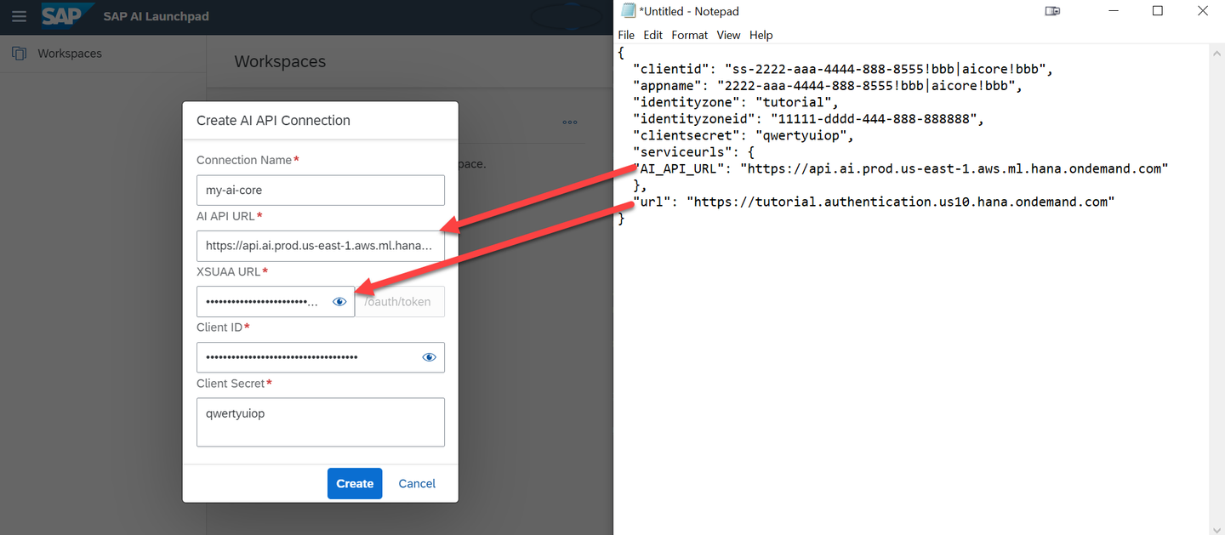1225x535 pixels.
Task: Open the Notepad Format menu
Action: coord(689,35)
